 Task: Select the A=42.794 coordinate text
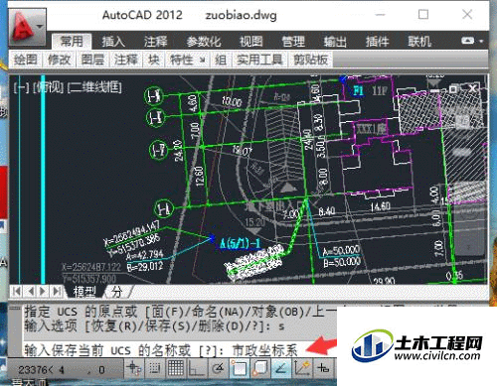(x=144, y=255)
